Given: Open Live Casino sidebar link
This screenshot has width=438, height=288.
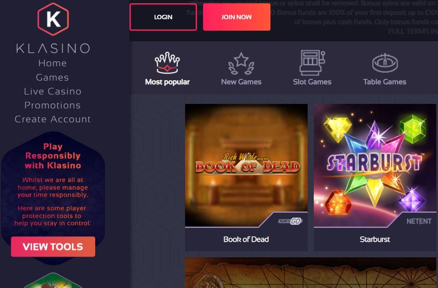Looking at the screenshot, I should pyautogui.click(x=53, y=91).
